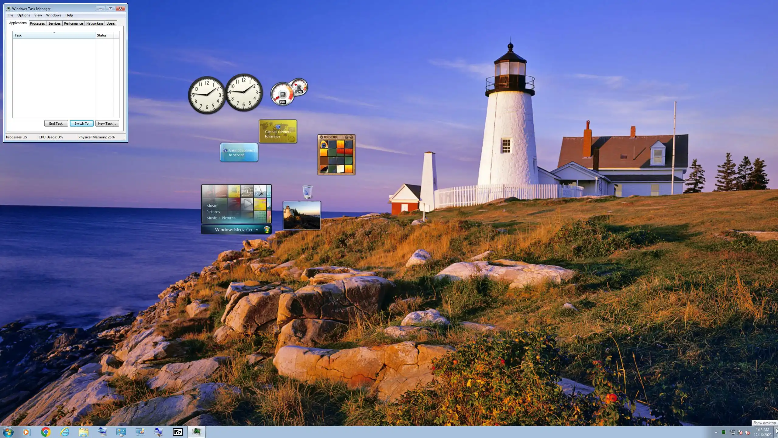Open the View menu in Task Manager

coord(38,15)
